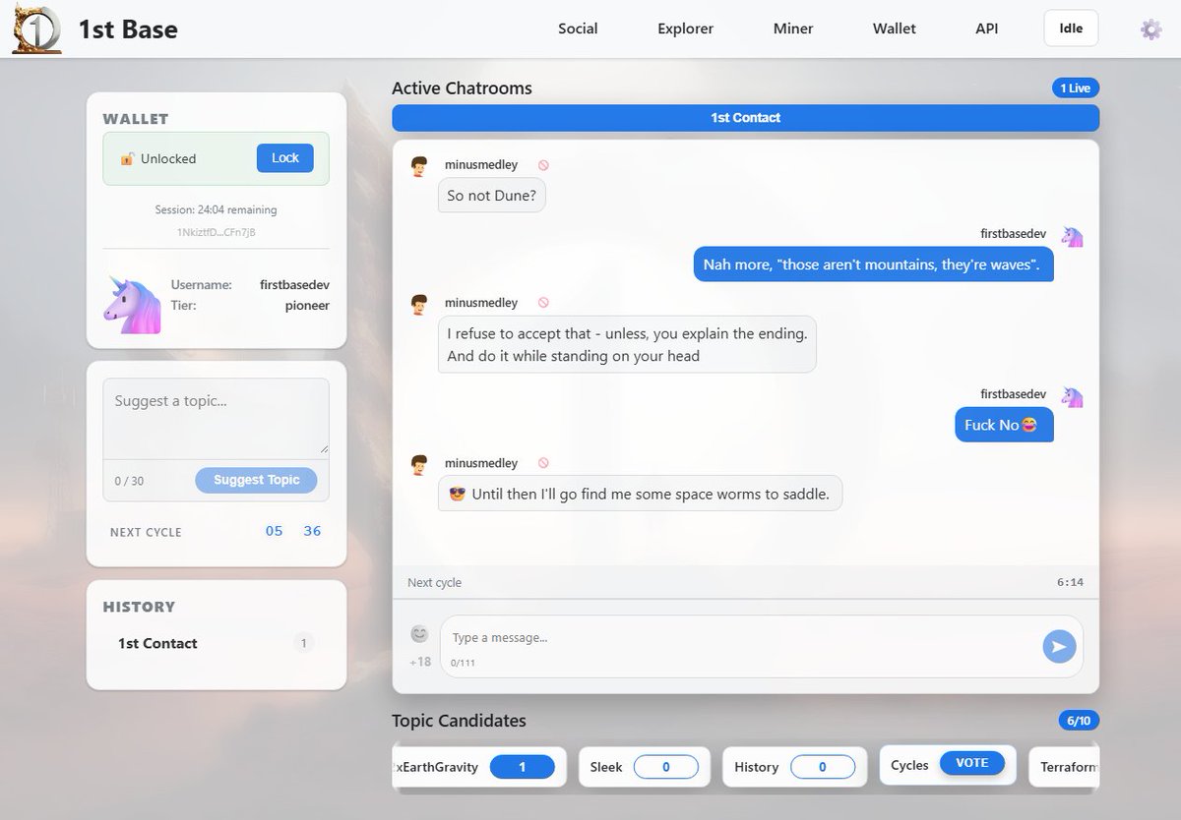Open the Social menu
Screen dimensions: 1181x820
point(578,29)
